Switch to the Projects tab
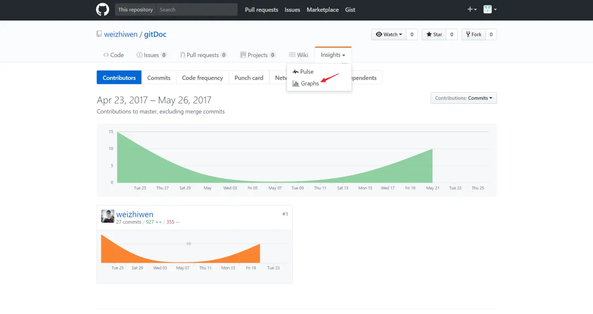 click(x=258, y=55)
